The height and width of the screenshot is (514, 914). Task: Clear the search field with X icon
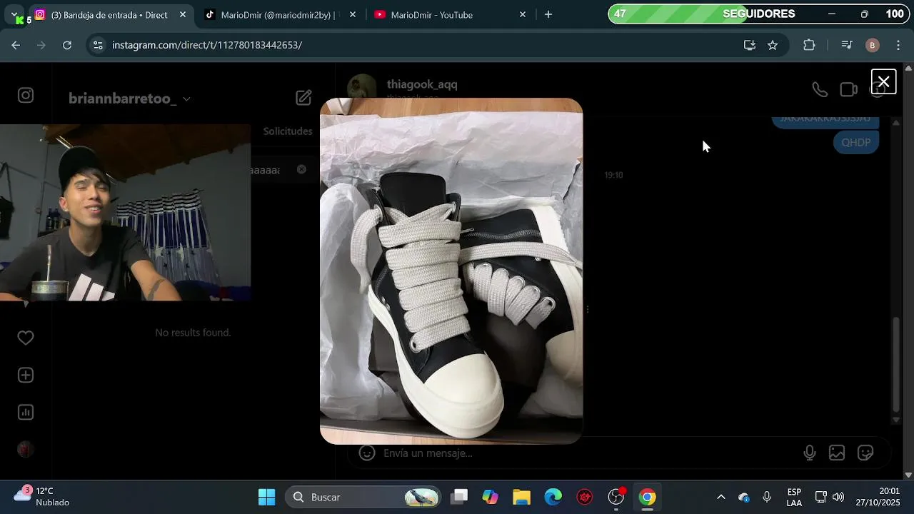click(301, 169)
